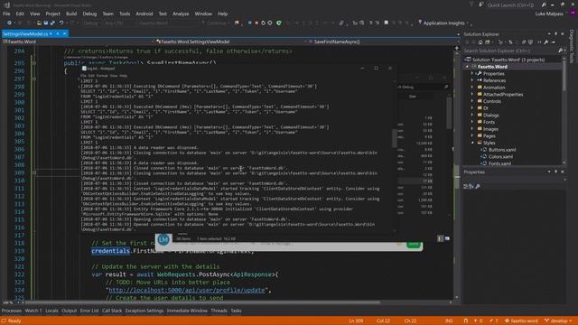Click the Navigate Backward toolbar icon
Viewport: 578px width, 325px height.
9,23
